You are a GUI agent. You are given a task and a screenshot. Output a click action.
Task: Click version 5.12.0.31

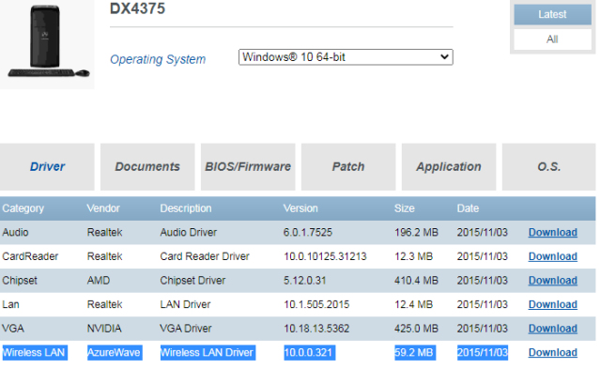(x=304, y=281)
